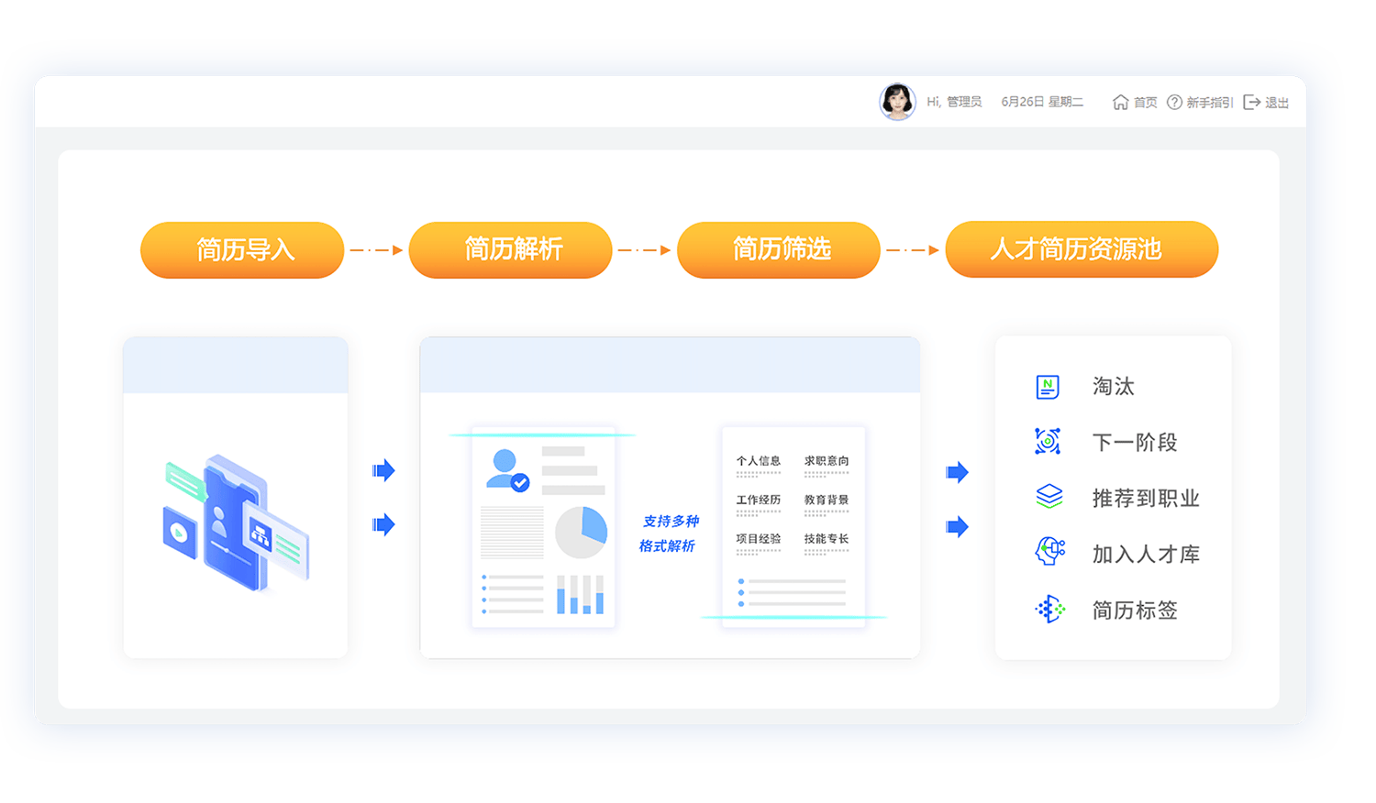Click the administrator profile avatar
This screenshot has height=803, width=1376.
[x=898, y=102]
